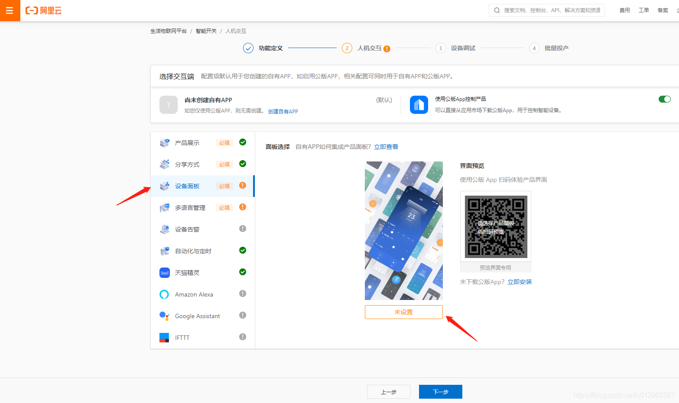Click step 2 circle for 人机交互
Viewport: 679px width, 403px height.
347,48
